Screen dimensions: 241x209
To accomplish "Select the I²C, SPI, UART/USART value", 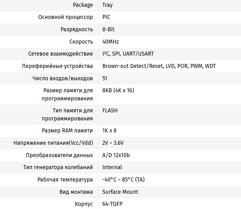I will click(x=128, y=54).
